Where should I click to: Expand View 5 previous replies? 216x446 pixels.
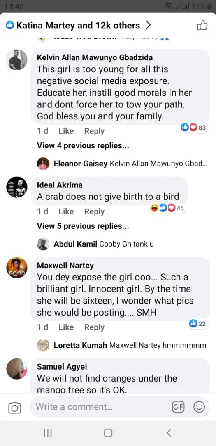click(x=83, y=226)
